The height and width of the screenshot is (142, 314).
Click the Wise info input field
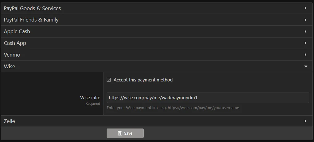pyautogui.click(x=208, y=98)
